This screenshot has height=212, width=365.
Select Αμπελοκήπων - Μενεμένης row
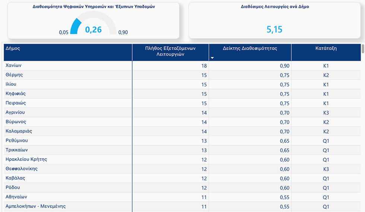click(36, 206)
